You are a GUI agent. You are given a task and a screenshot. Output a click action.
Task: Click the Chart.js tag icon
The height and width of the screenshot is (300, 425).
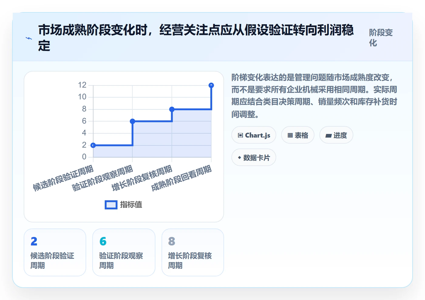tap(240, 135)
